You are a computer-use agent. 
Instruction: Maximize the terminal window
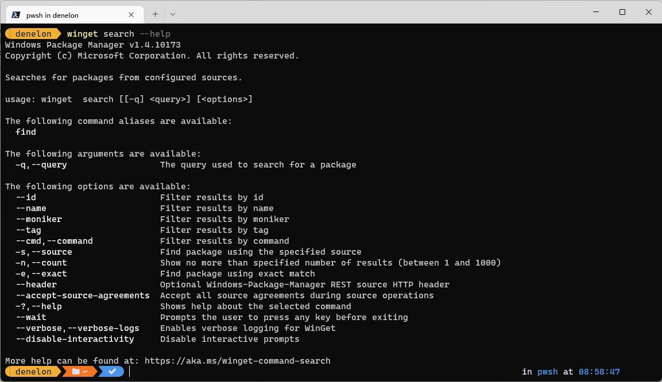click(622, 12)
